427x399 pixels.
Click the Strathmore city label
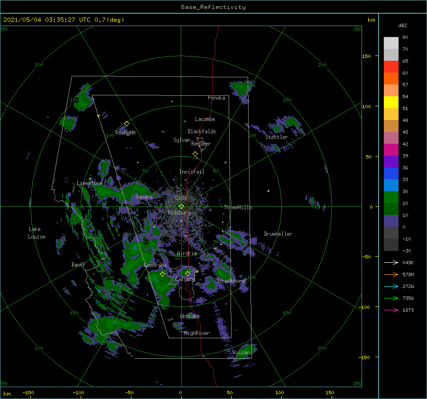[x=231, y=281]
